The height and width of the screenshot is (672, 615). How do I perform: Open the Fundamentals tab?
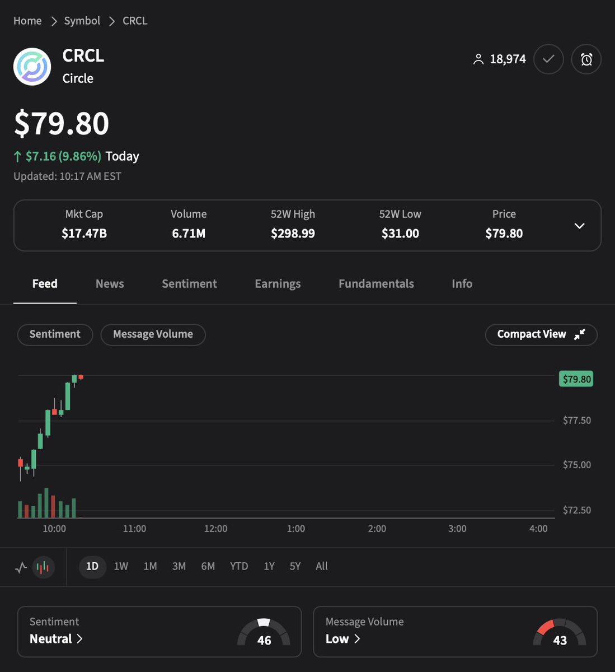pyautogui.click(x=376, y=284)
